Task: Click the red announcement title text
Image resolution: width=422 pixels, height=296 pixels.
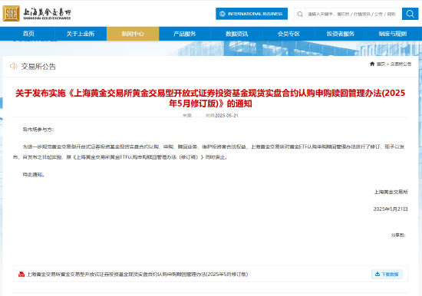Action: pyautogui.click(x=210, y=98)
